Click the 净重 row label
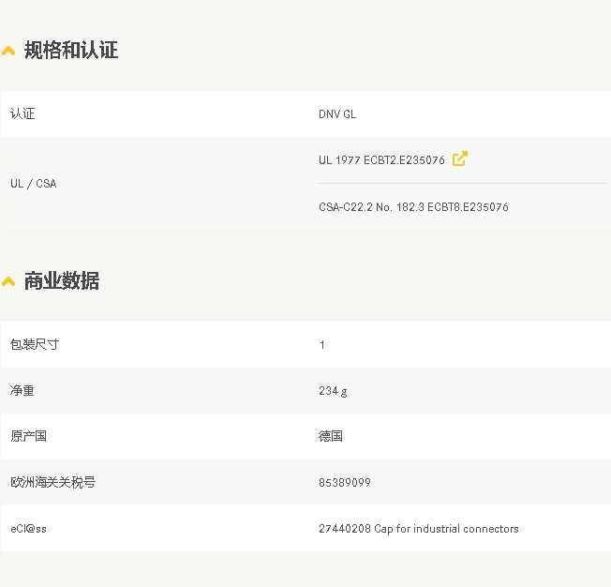 (x=22, y=391)
